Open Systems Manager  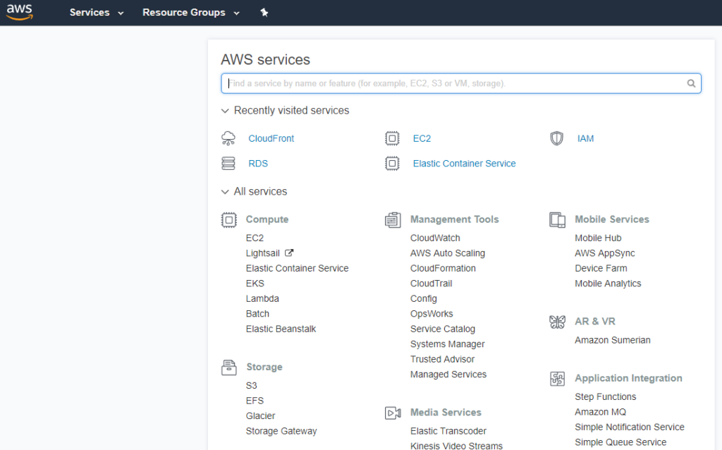click(448, 344)
